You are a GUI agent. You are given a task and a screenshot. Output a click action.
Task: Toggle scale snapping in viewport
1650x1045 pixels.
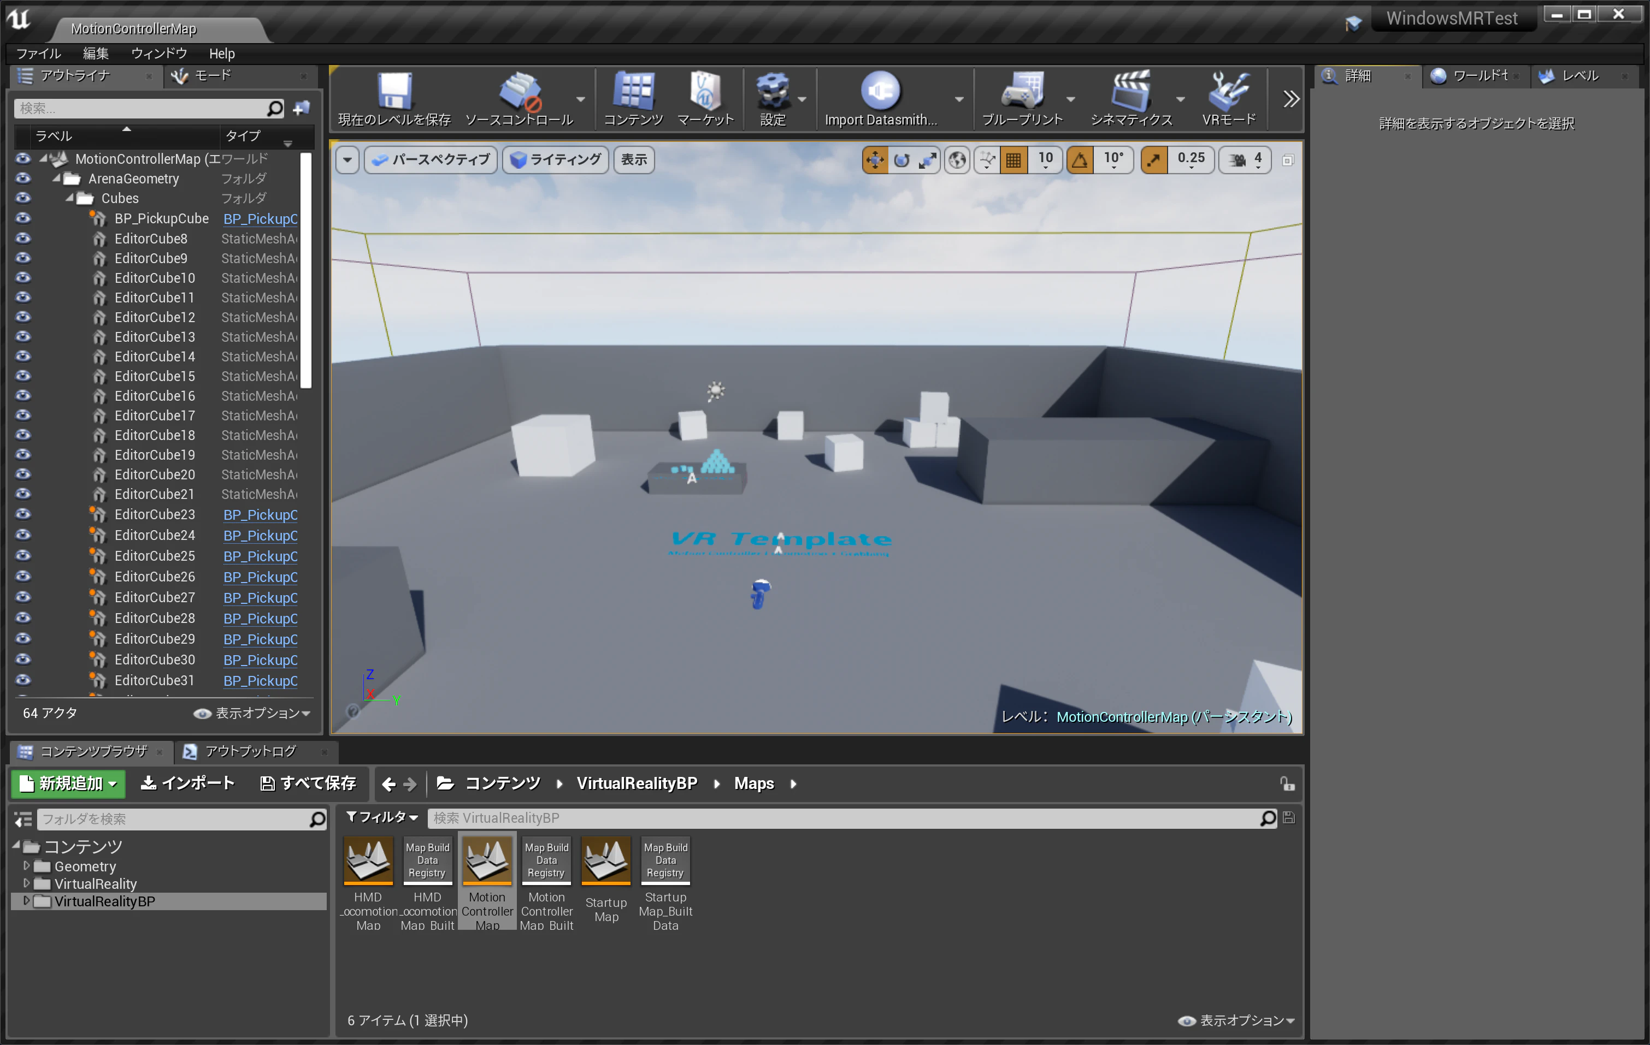1154,160
